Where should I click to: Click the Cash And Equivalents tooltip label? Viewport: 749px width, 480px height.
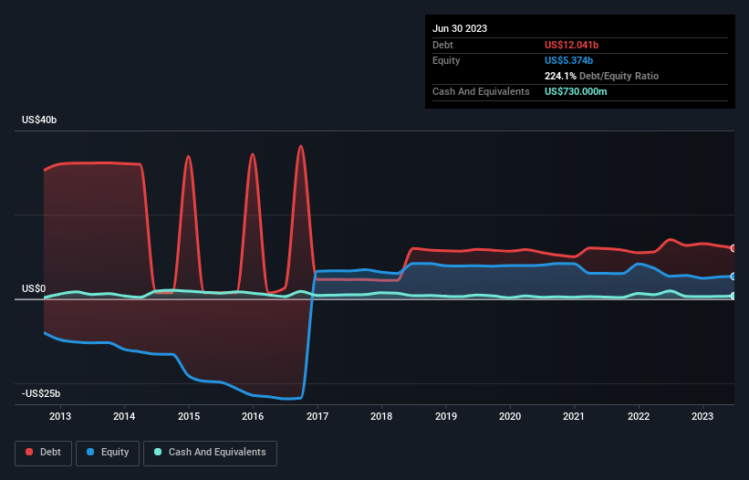coord(481,91)
